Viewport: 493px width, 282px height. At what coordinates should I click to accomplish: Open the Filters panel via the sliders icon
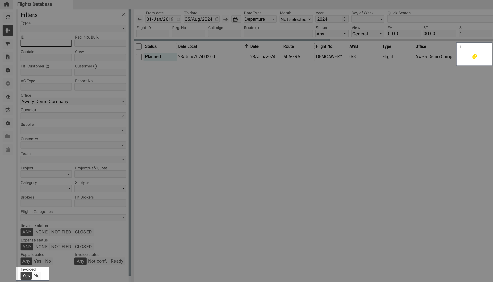pyautogui.click(x=8, y=30)
